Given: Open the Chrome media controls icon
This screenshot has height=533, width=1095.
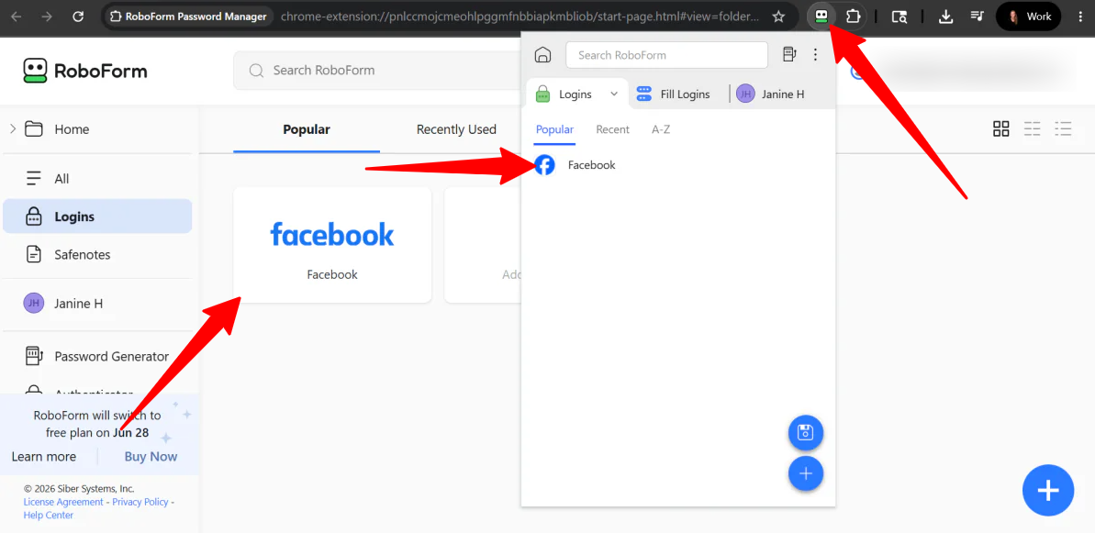Looking at the screenshot, I should [977, 16].
